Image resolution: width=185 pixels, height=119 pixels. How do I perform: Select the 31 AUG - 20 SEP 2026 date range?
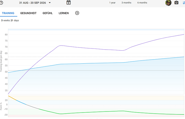[x=32, y=3]
